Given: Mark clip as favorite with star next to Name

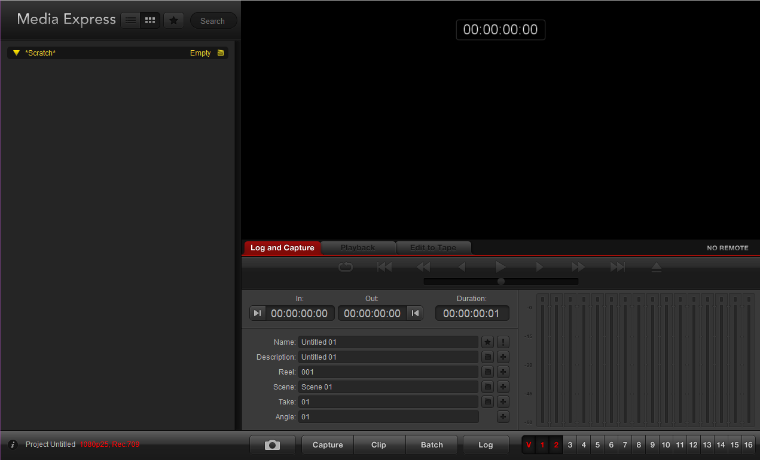Looking at the screenshot, I should (x=488, y=342).
